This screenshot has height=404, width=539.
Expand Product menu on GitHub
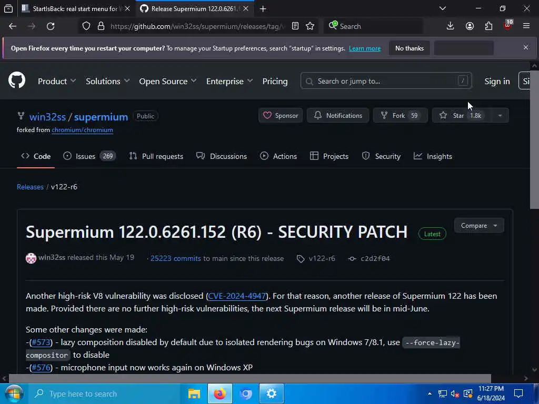(x=57, y=81)
